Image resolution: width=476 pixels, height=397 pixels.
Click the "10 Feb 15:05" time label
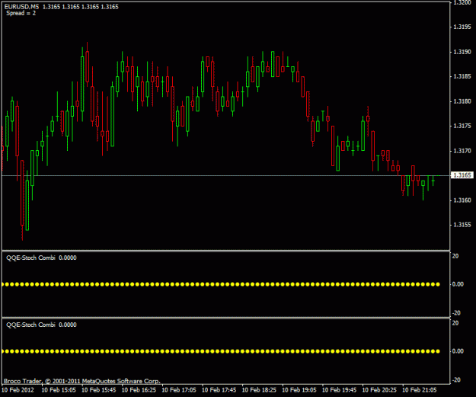coord(59,389)
